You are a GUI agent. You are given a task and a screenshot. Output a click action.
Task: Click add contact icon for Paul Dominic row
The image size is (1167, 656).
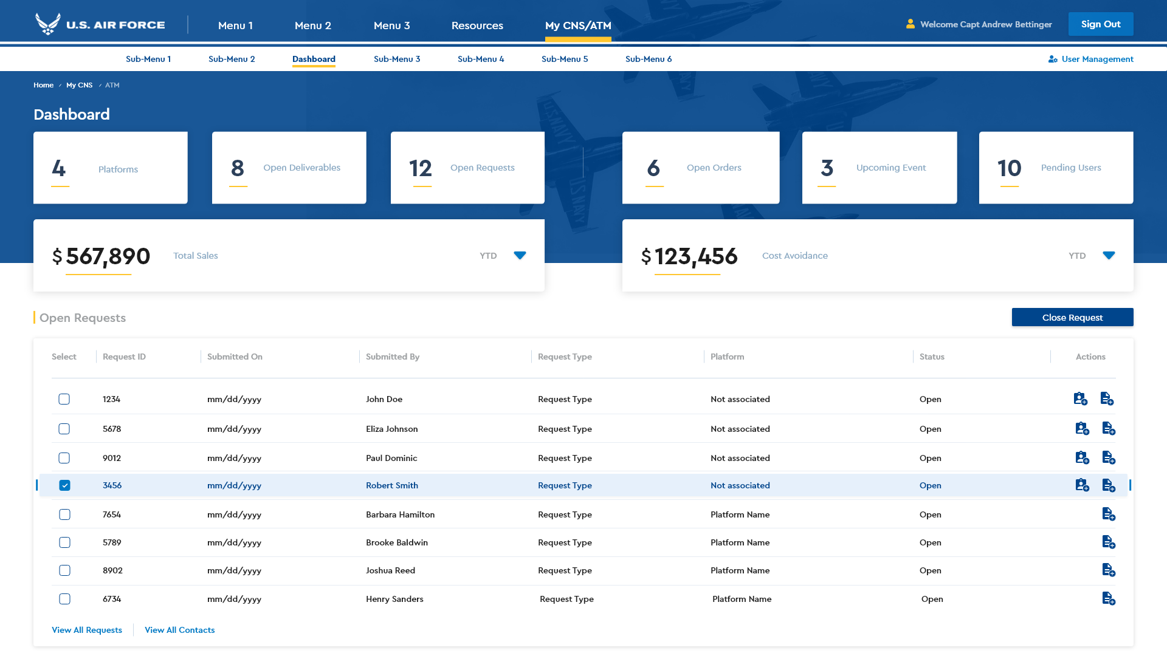coord(1082,457)
